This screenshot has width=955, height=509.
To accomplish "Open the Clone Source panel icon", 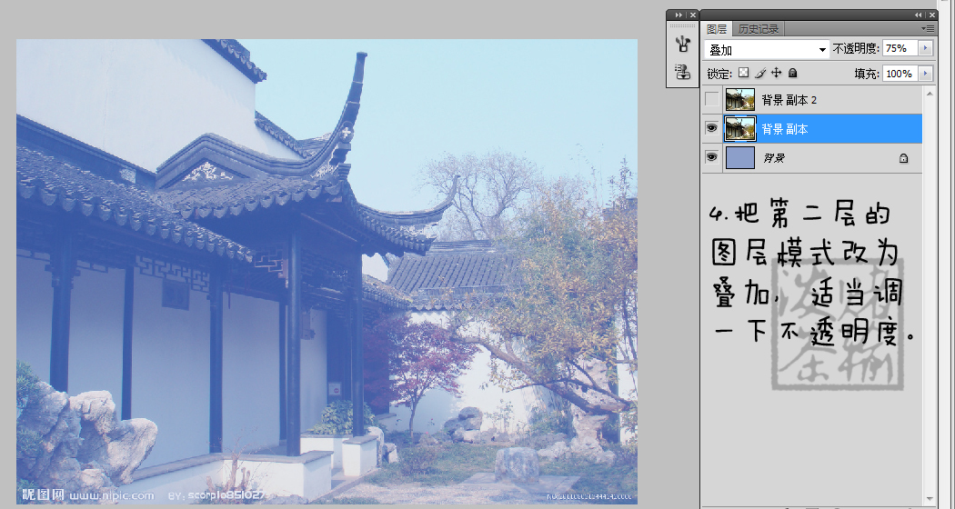I will pyautogui.click(x=681, y=72).
